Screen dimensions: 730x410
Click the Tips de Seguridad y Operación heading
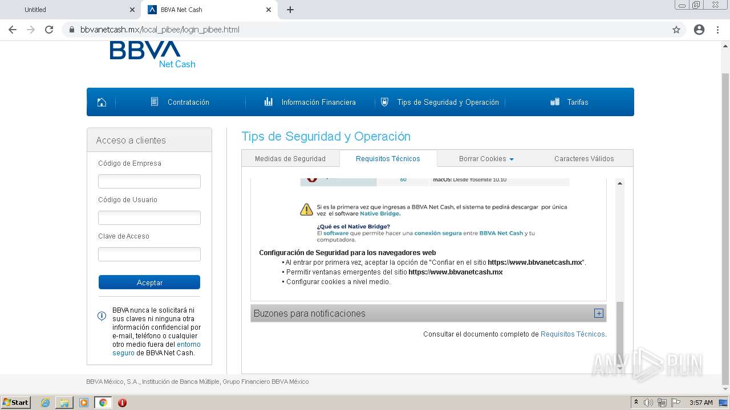(x=326, y=136)
